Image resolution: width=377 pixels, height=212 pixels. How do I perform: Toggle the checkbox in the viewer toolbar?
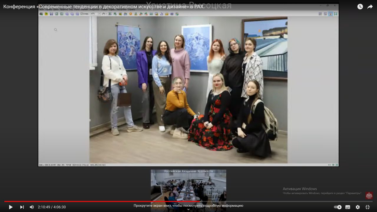82,14
